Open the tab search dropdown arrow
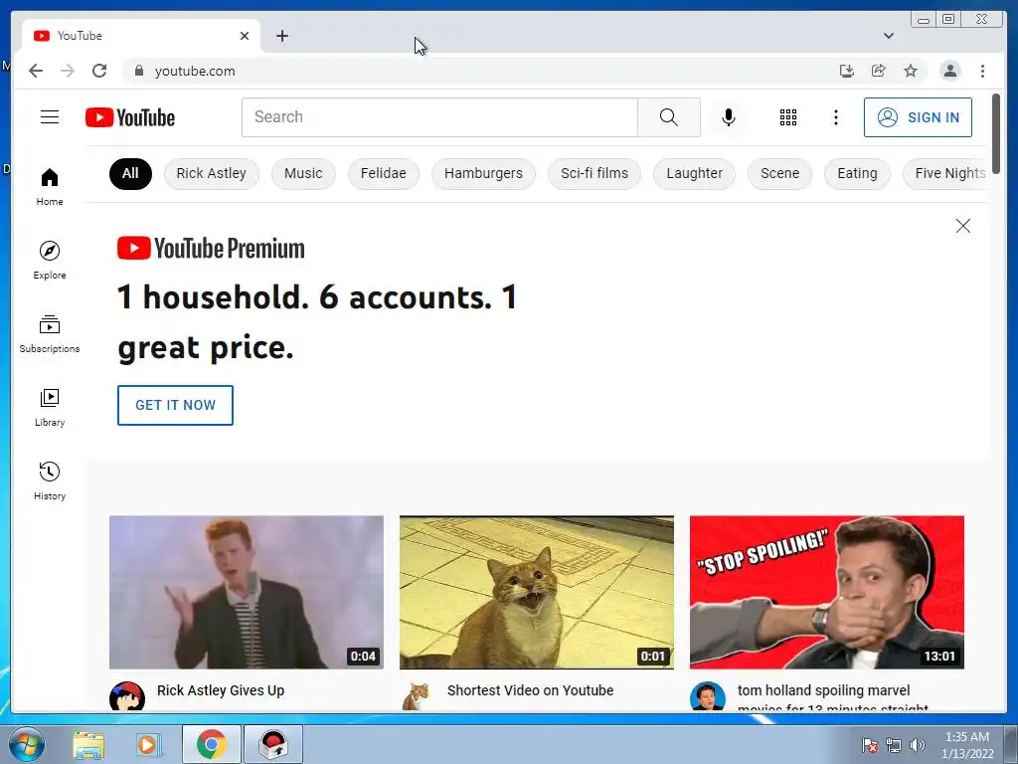 (889, 36)
